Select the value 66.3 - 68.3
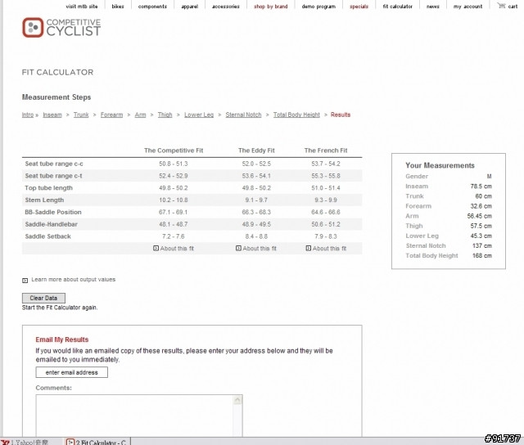Image resolution: width=524 pixels, height=445 pixels. 256,212
